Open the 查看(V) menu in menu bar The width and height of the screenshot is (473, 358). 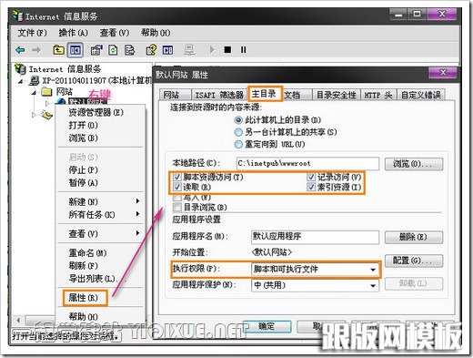click(x=115, y=33)
